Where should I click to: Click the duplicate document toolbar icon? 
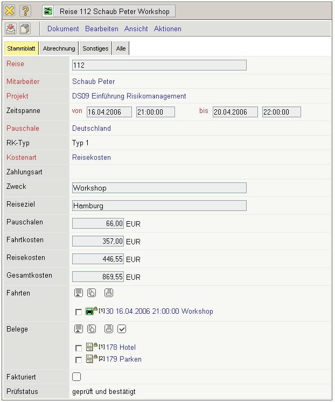pyautogui.click(x=25, y=29)
